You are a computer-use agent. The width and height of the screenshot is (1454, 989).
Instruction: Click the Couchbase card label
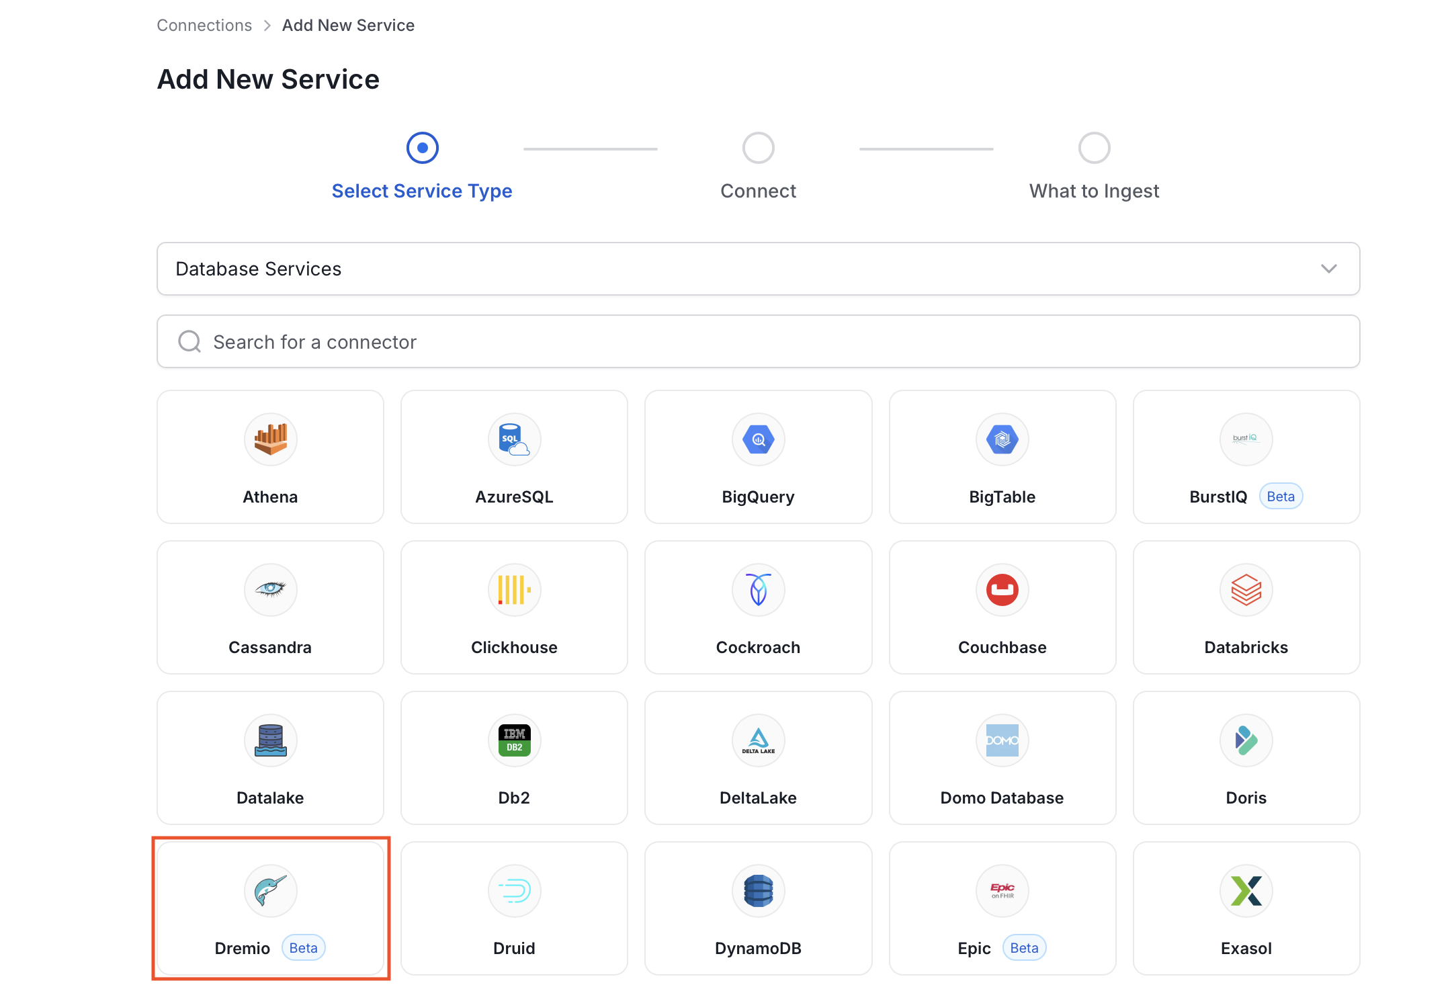[x=1002, y=648]
